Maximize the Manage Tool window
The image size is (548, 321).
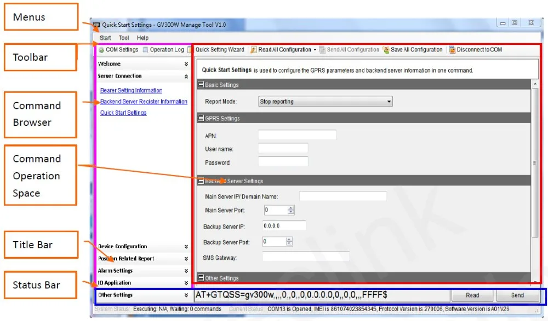515,22
